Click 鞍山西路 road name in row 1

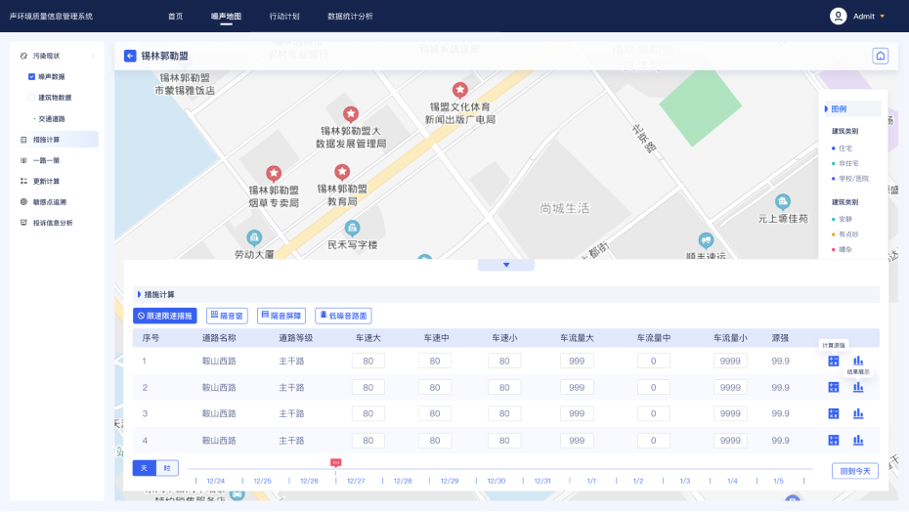click(x=219, y=361)
